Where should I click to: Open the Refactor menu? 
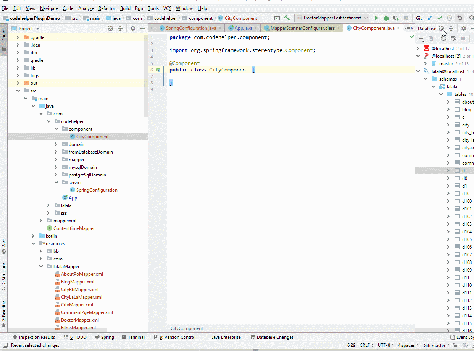(106, 8)
